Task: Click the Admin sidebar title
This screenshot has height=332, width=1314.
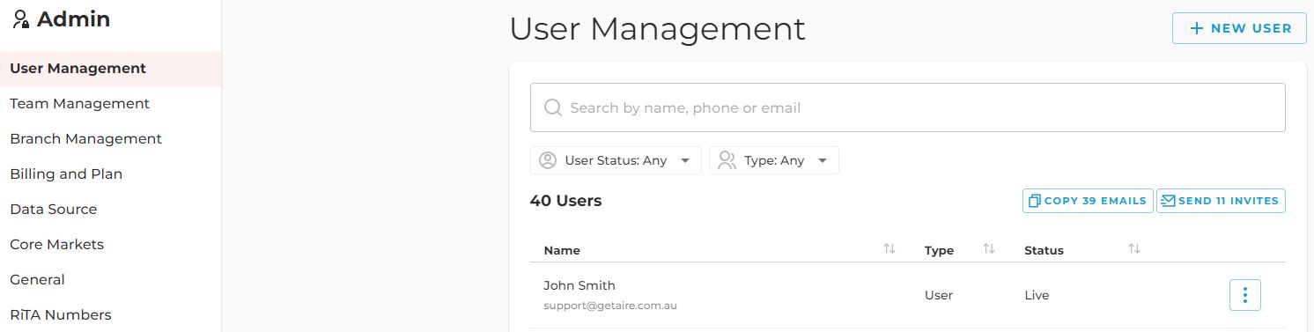Action: pyautogui.click(x=74, y=19)
